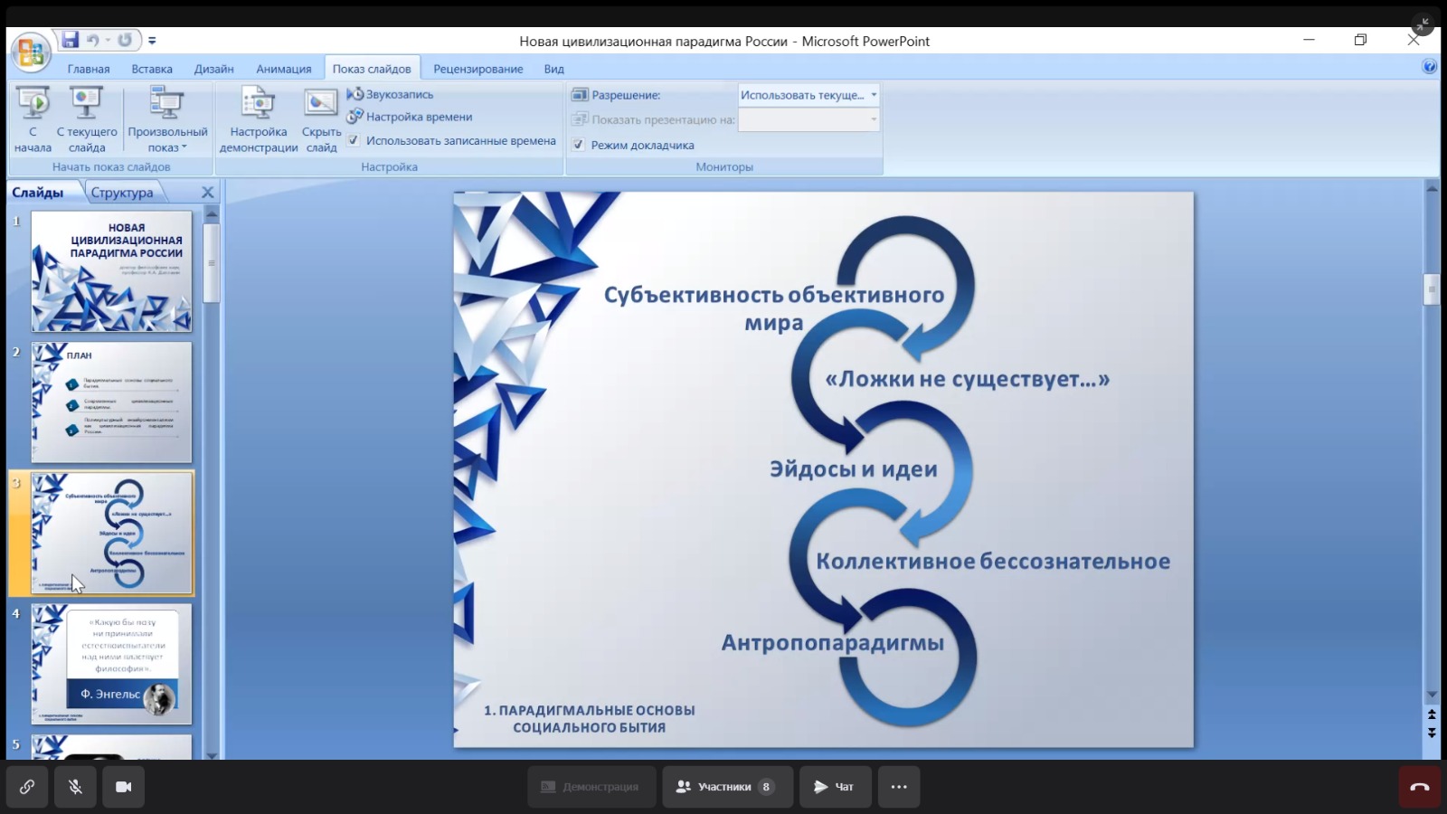
Task: Expand Quick Access Toolbar customize arrow
Action: pyautogui.click(x=152, y=41)
